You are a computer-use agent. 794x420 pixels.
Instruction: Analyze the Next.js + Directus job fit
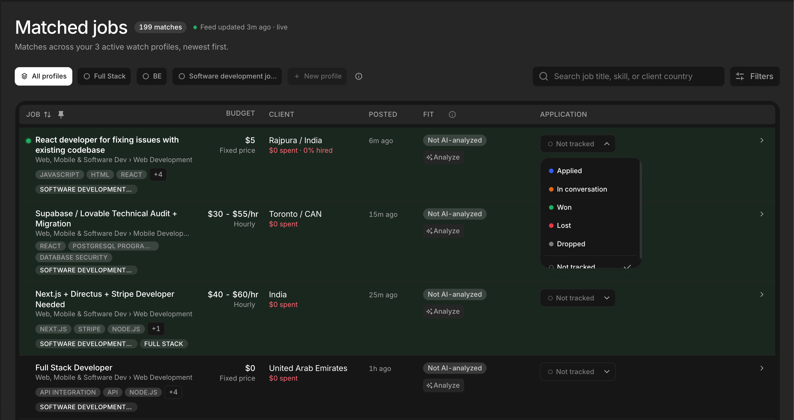[444, 311]
